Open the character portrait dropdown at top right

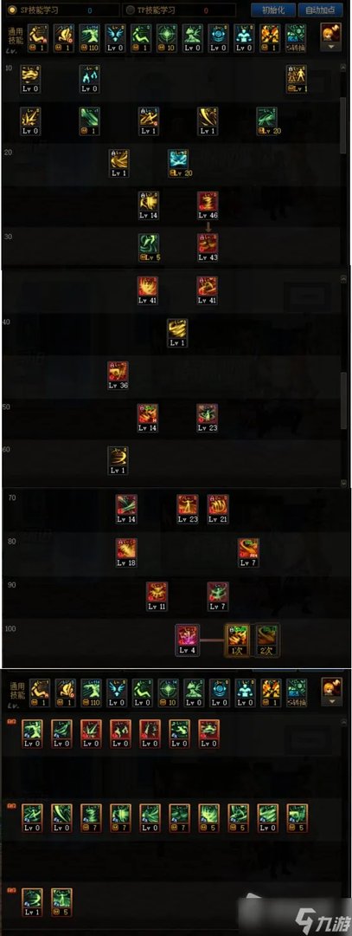click(x=330, y=36)
